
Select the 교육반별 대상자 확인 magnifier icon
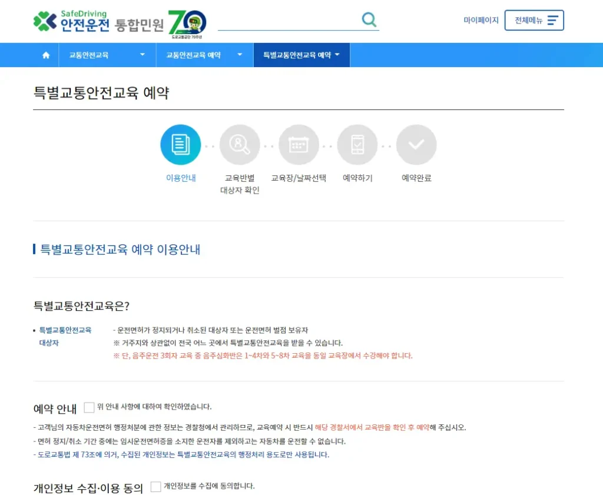[240, 144]
